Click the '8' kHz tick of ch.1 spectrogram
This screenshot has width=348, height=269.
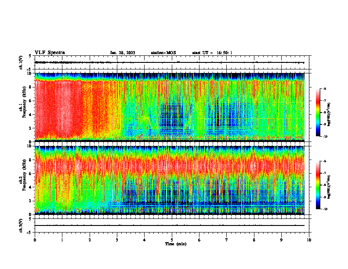pos(31,87)
